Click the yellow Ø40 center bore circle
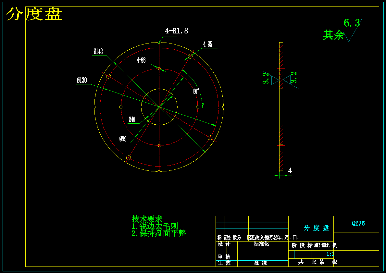 (159, 107)
